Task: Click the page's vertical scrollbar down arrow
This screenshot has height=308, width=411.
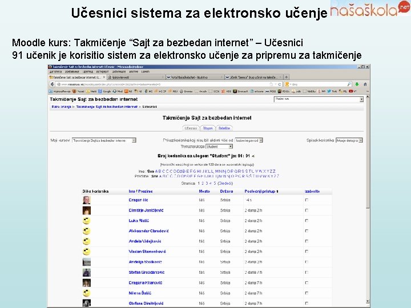Action: 368,301
